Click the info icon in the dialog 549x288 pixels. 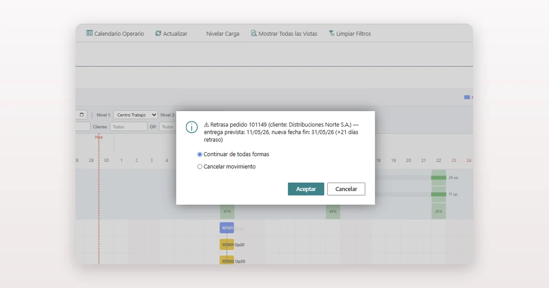pyautogui.click(x=192, y=128)
